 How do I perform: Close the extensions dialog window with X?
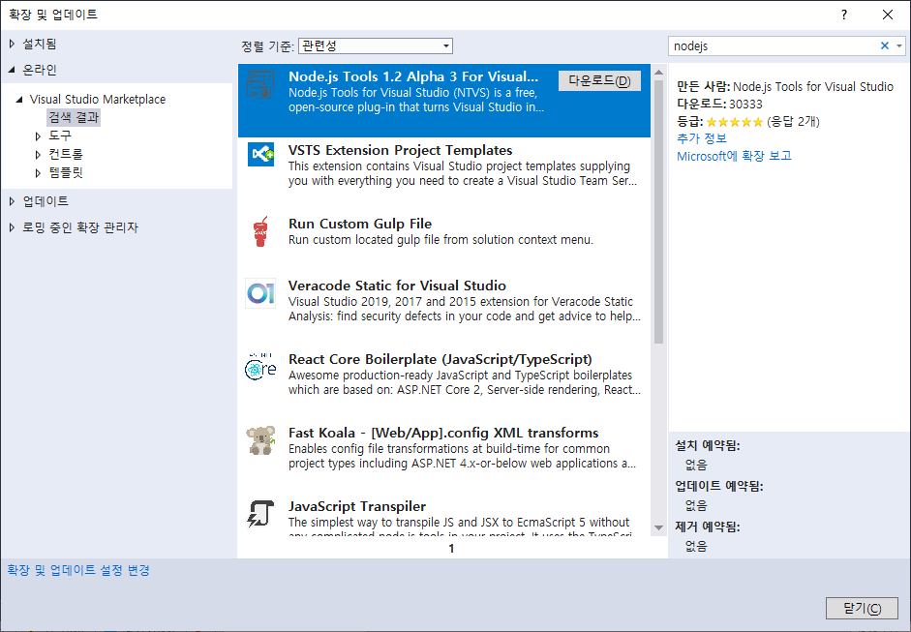(x=887, y=15)
